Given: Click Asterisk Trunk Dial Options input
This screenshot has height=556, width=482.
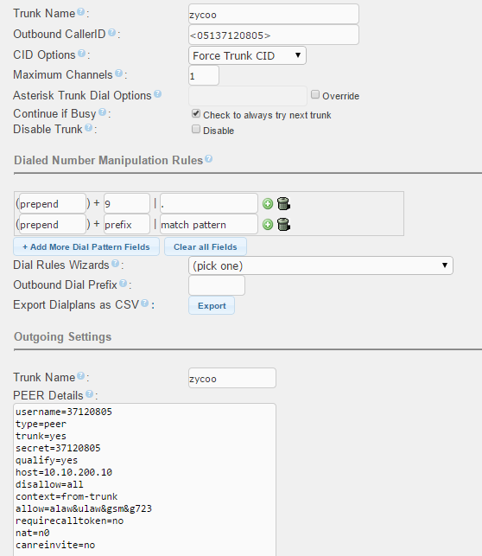Looking at the screenshot, I should pos(248,96).
